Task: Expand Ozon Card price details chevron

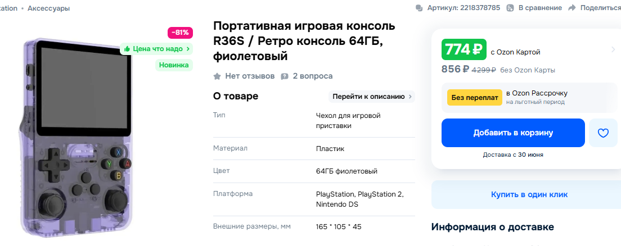Action: point(613,50)
